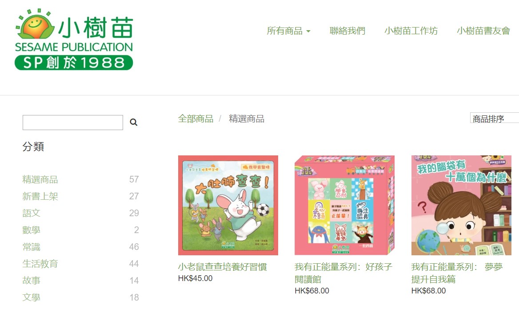The height and width of the screenshot is (309, 519).
Task: Focus the product search input field
Action: click(x=73, y=123)
